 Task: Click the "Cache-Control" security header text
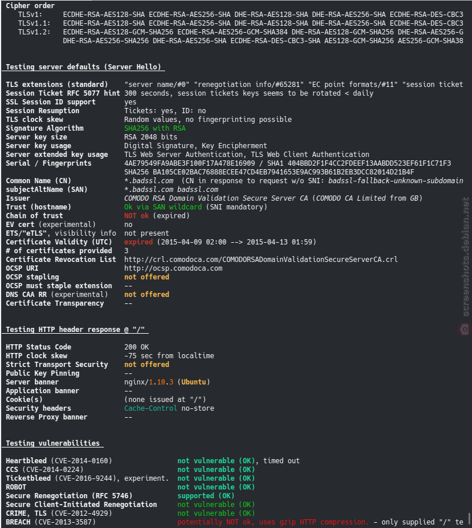(151, 408)
